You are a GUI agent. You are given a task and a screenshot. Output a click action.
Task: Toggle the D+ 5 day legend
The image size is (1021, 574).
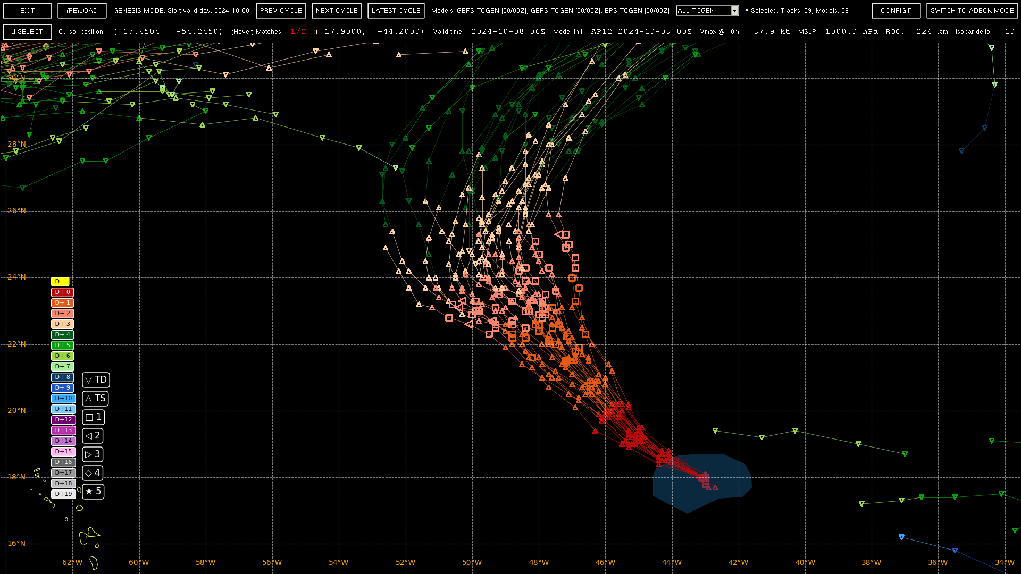coord(62,345)
